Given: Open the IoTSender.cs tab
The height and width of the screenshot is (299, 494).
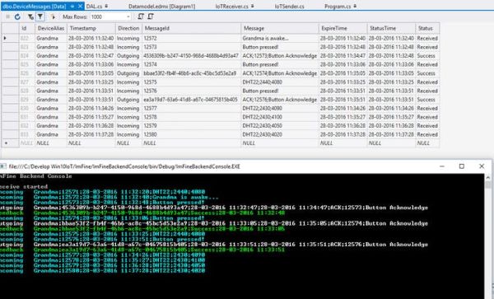Looking at the screenshot, I should click(x=289, y=7).
